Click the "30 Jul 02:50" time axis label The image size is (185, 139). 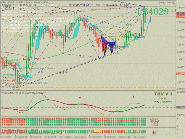point(95,137)
